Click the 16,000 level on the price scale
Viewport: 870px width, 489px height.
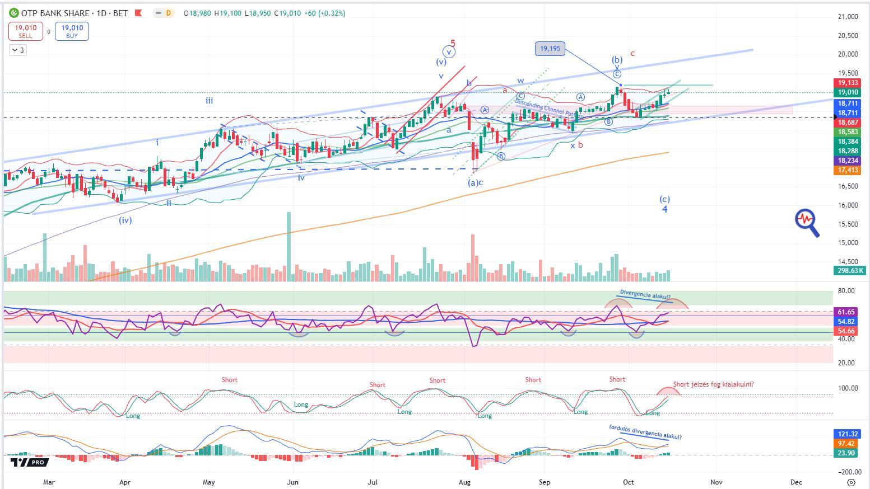click(848, 205)
